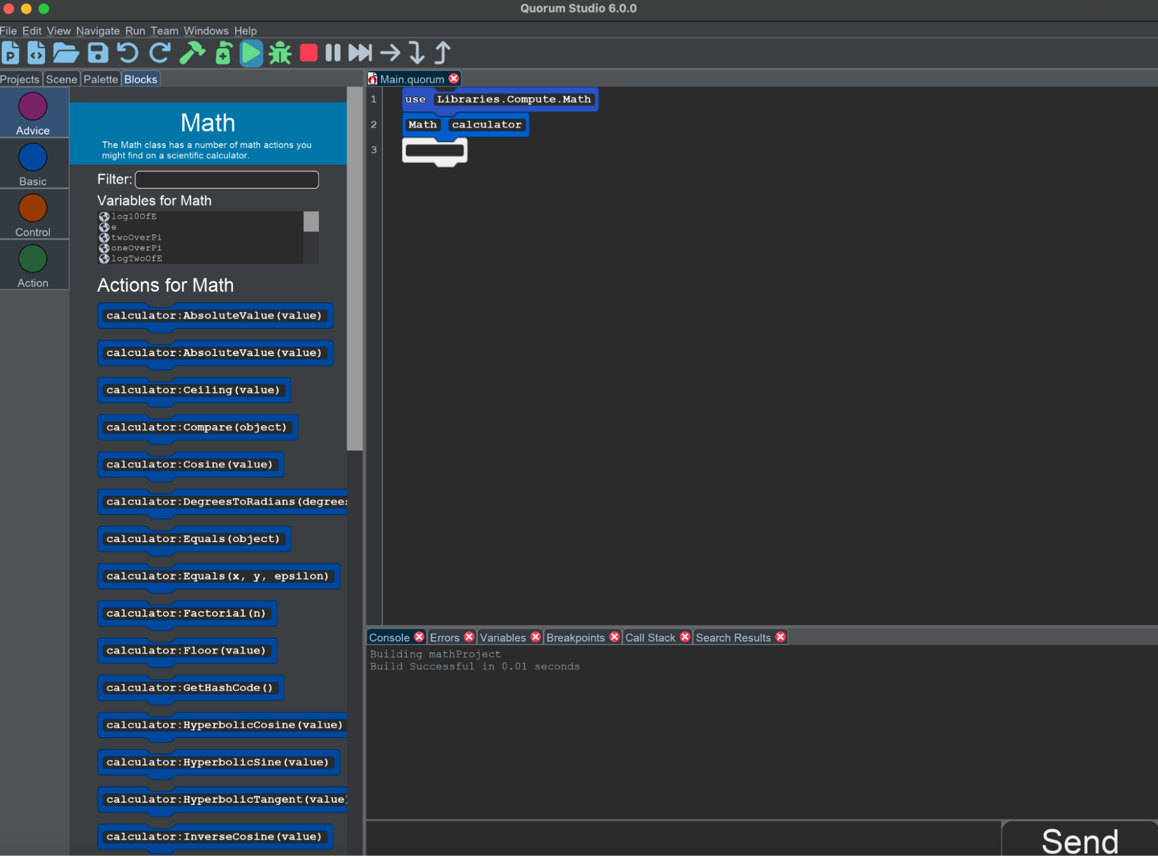Close the Call Stack tab
This screenshot has width=1158, height=856.
click(685, 637)
